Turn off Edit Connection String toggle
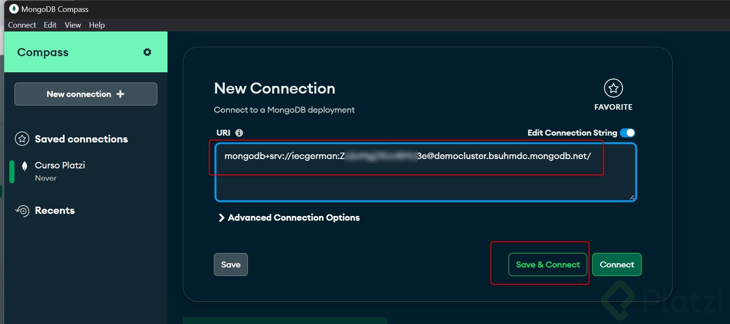Image resolution: width=730 pixels, height=324 pixels. [x=628, y=133]
